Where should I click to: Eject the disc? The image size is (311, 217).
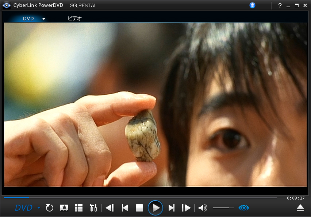(300, 208)
